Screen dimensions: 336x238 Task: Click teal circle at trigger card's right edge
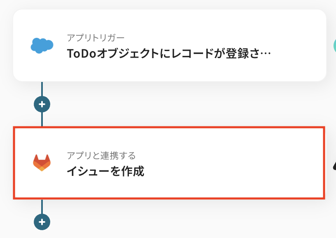[334, 45]
